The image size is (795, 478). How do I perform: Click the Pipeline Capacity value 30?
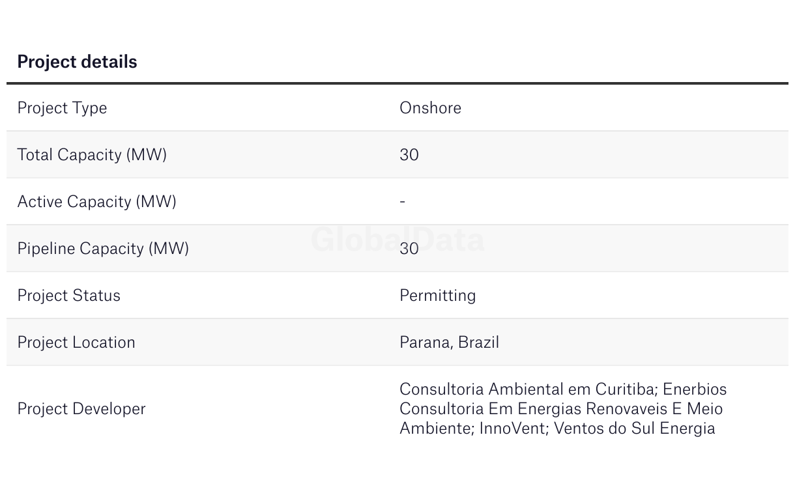coord(409,249)
